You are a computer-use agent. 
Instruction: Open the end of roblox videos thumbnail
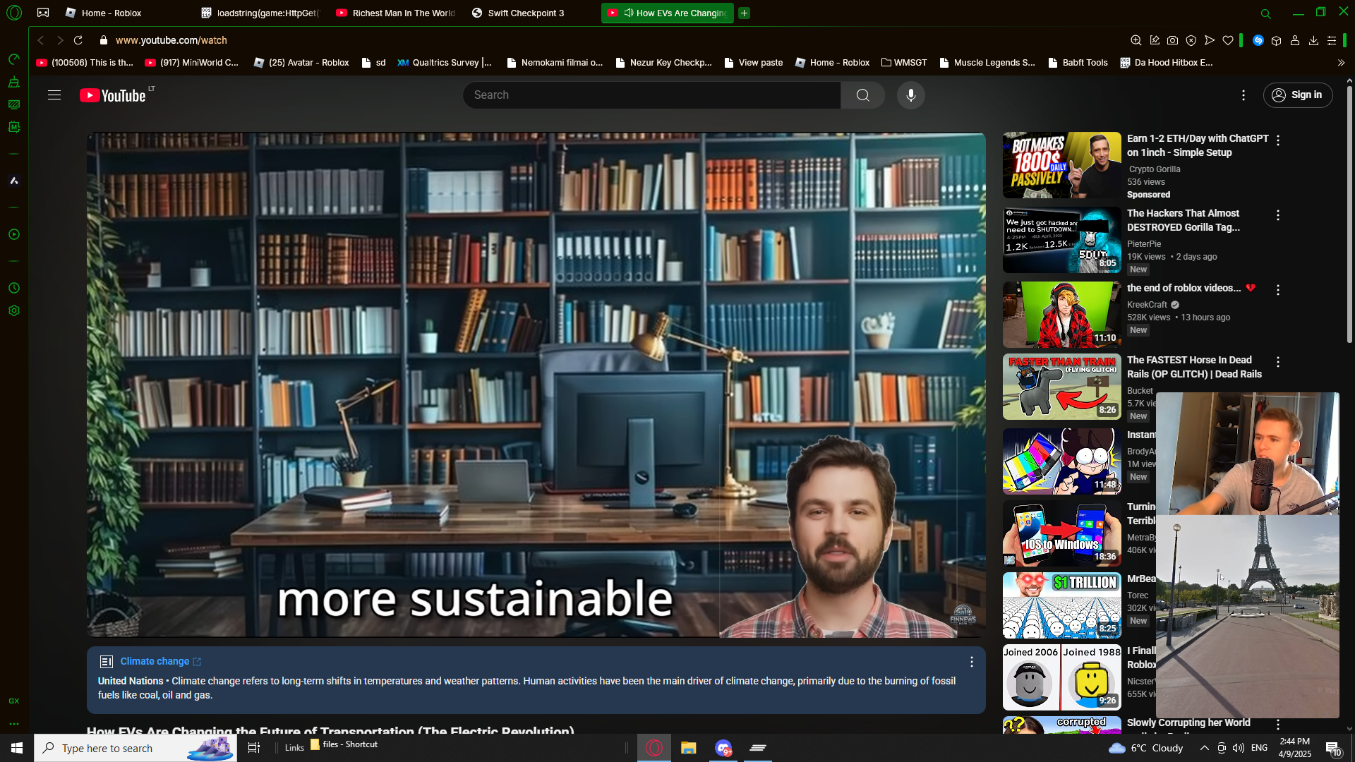pyautogui.click(x=1061, y=315)
